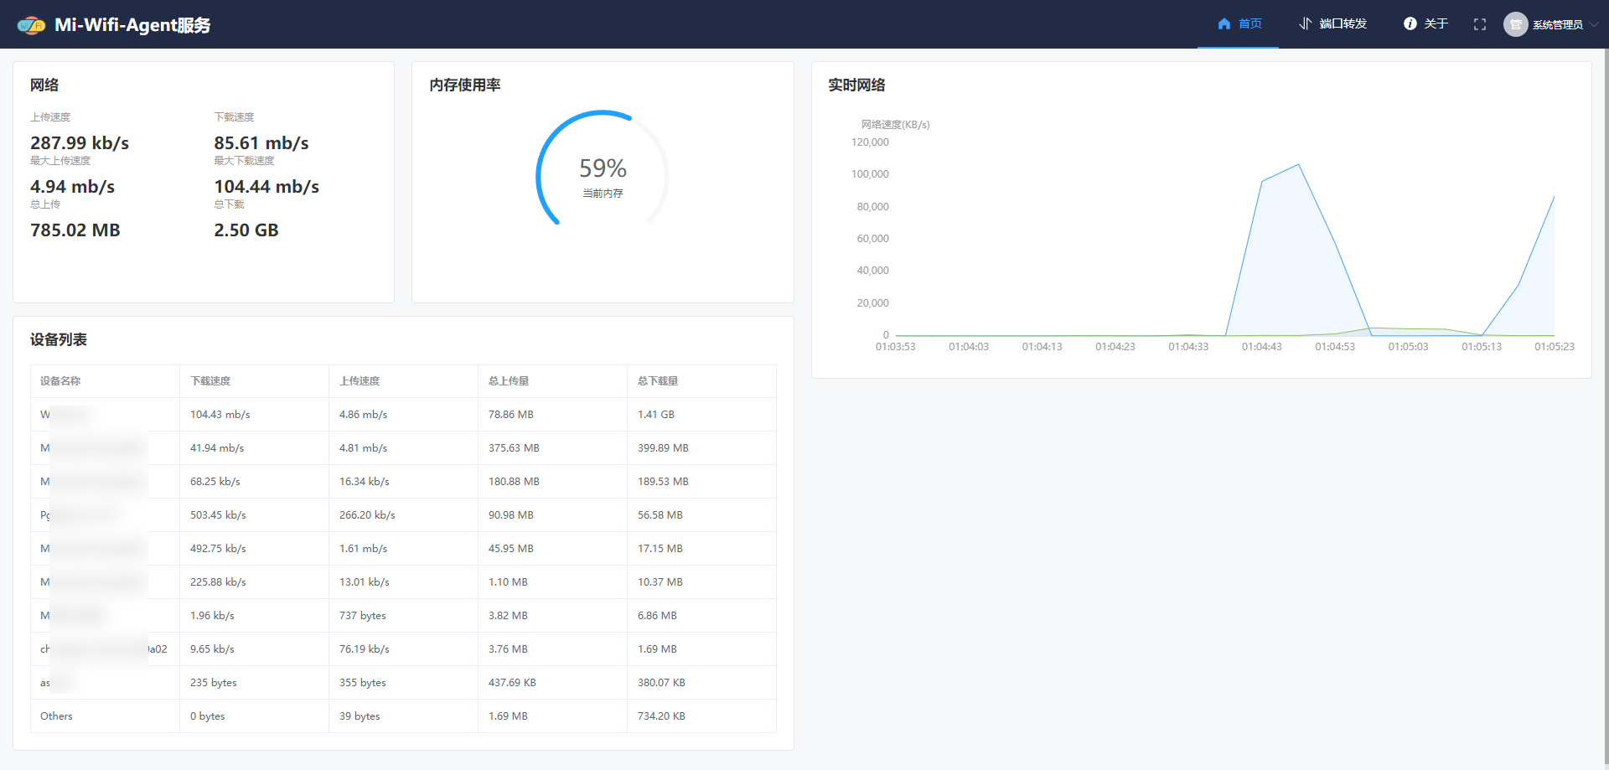Click the port forwarding arrows icon
Screen dimensions: 1609x770
1305,23
